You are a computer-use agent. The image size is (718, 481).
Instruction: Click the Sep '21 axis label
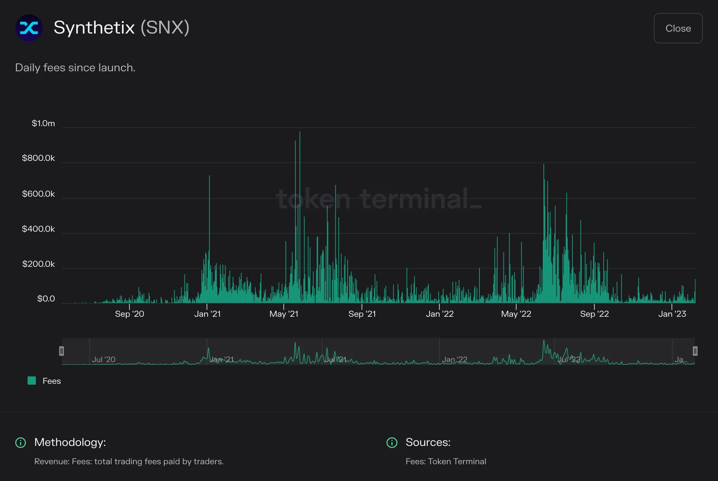click(x=362, y=314)
